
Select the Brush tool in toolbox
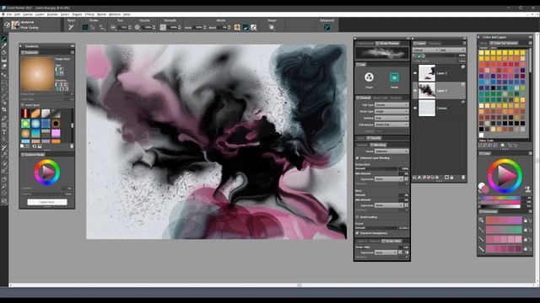coord(4,39)
